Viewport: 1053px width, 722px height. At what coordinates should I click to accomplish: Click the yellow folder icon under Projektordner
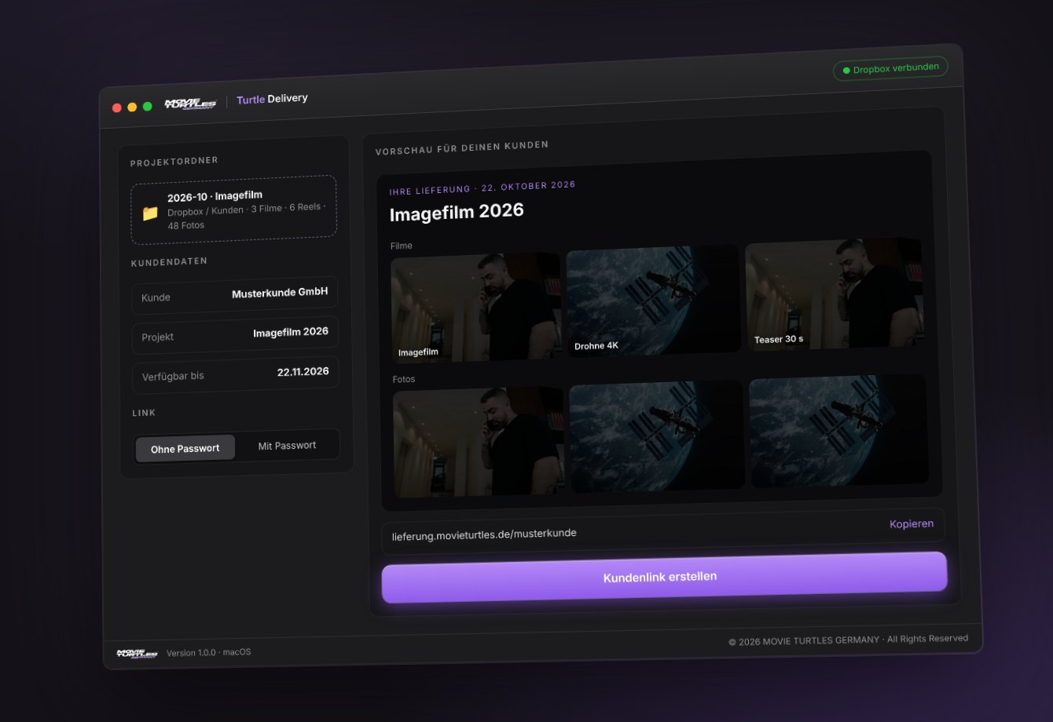click(150, 213)
